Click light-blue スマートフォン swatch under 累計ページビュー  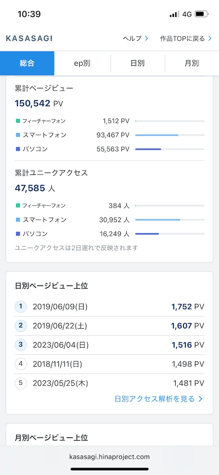(18, 135)
